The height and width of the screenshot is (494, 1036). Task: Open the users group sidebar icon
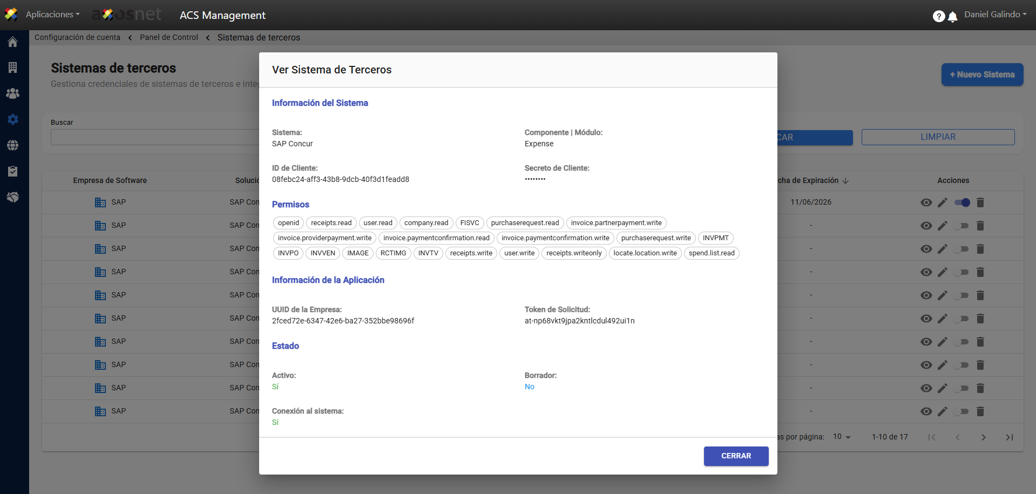tap(13, 93)
